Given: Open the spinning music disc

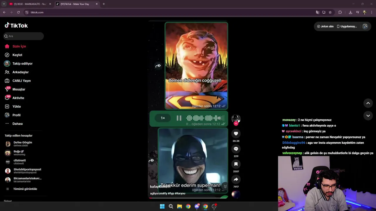Looking at the screenshot, I should pos(236,194).
